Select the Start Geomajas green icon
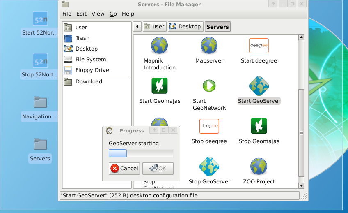The width and height of the screenshot is (348, 213). 160,86
